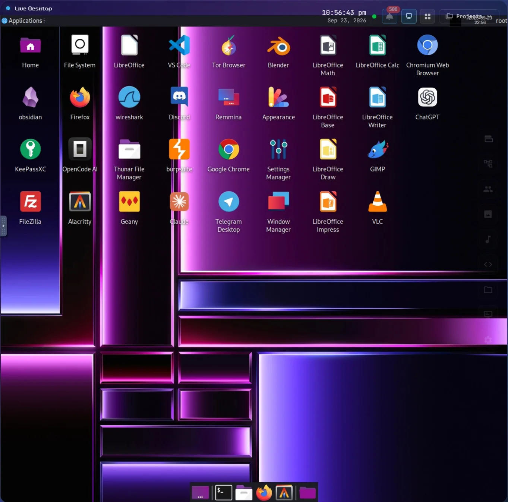
Task: Open the Settings Manager icon
Action: (278, 149)
